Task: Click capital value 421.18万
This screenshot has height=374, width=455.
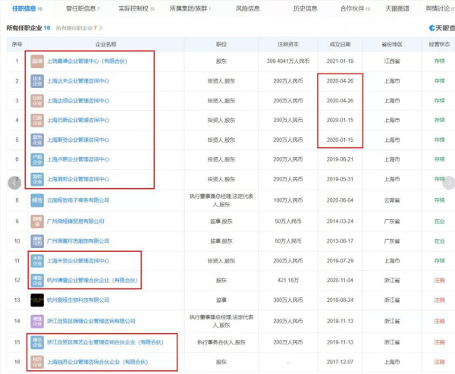Action: 288,280
